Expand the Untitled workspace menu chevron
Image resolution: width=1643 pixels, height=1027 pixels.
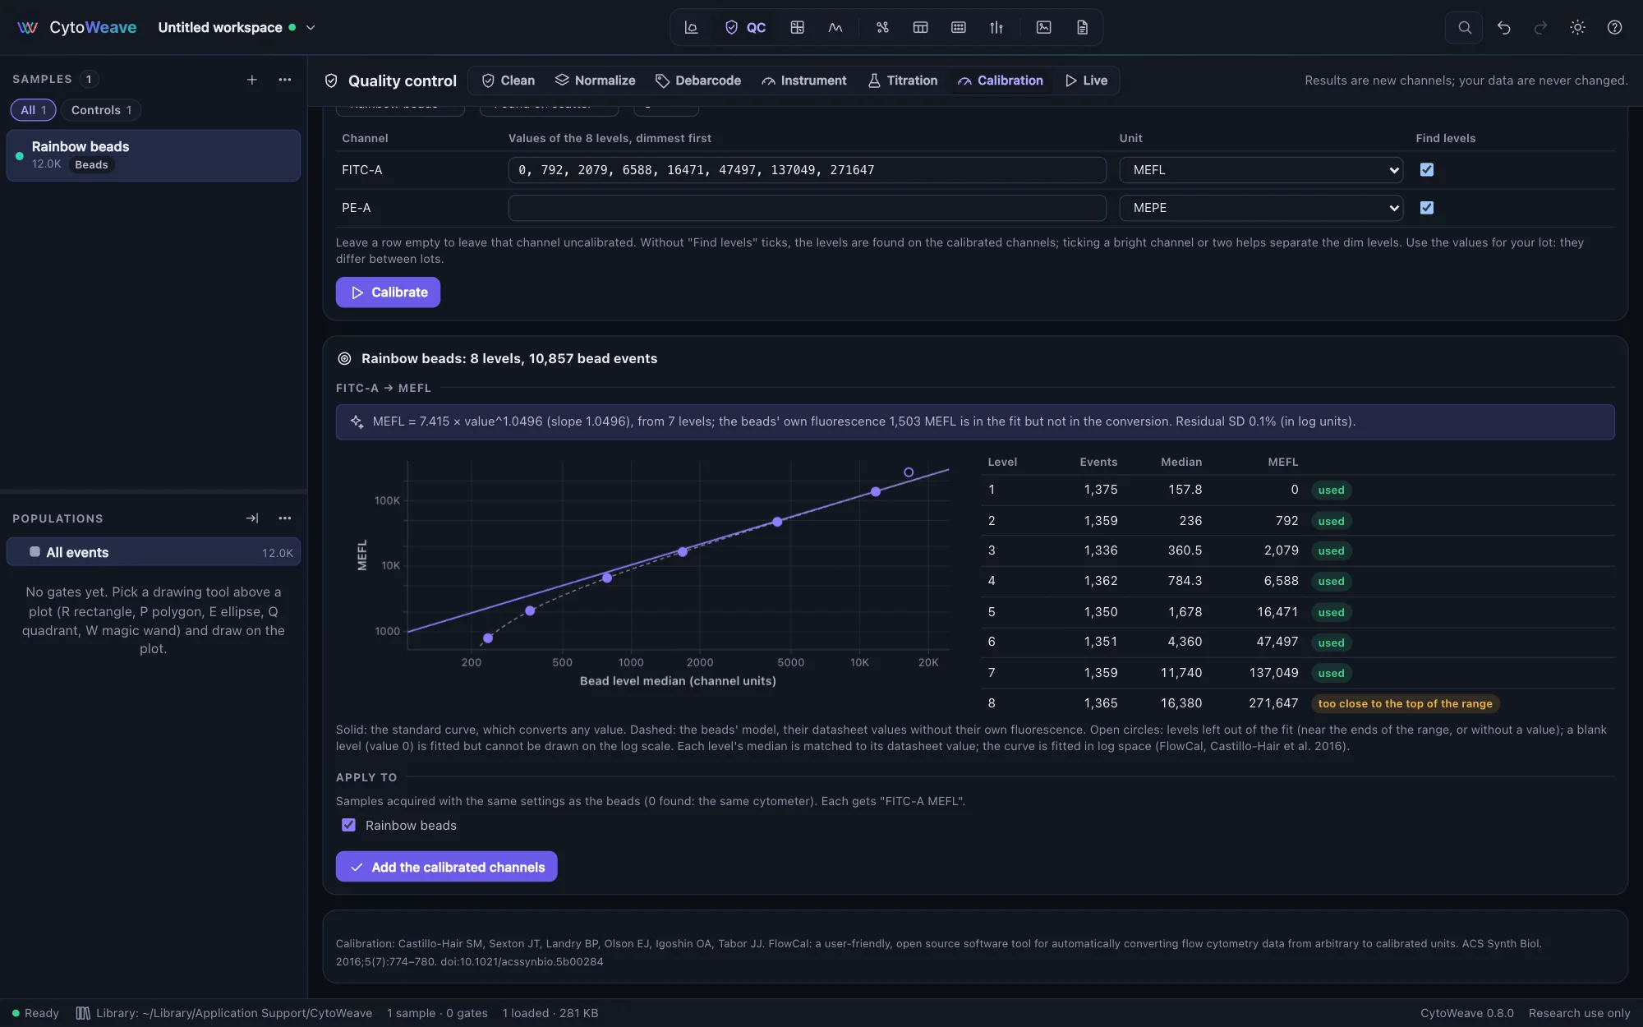(311, 27)
